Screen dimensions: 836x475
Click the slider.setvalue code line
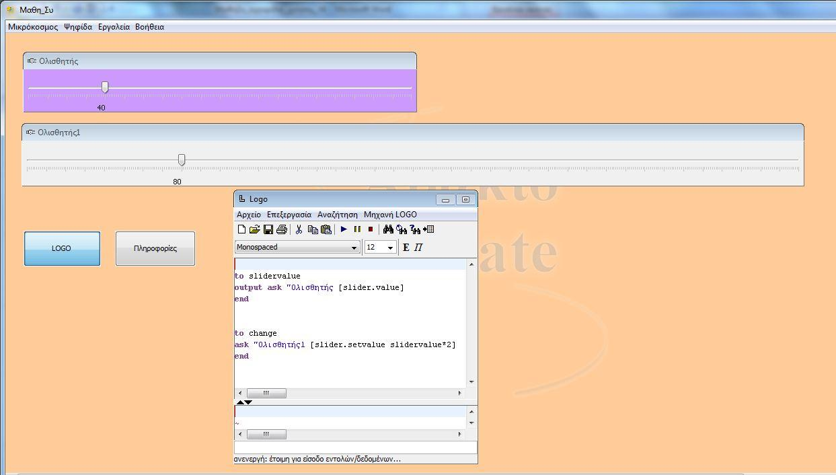coord(345,344)
